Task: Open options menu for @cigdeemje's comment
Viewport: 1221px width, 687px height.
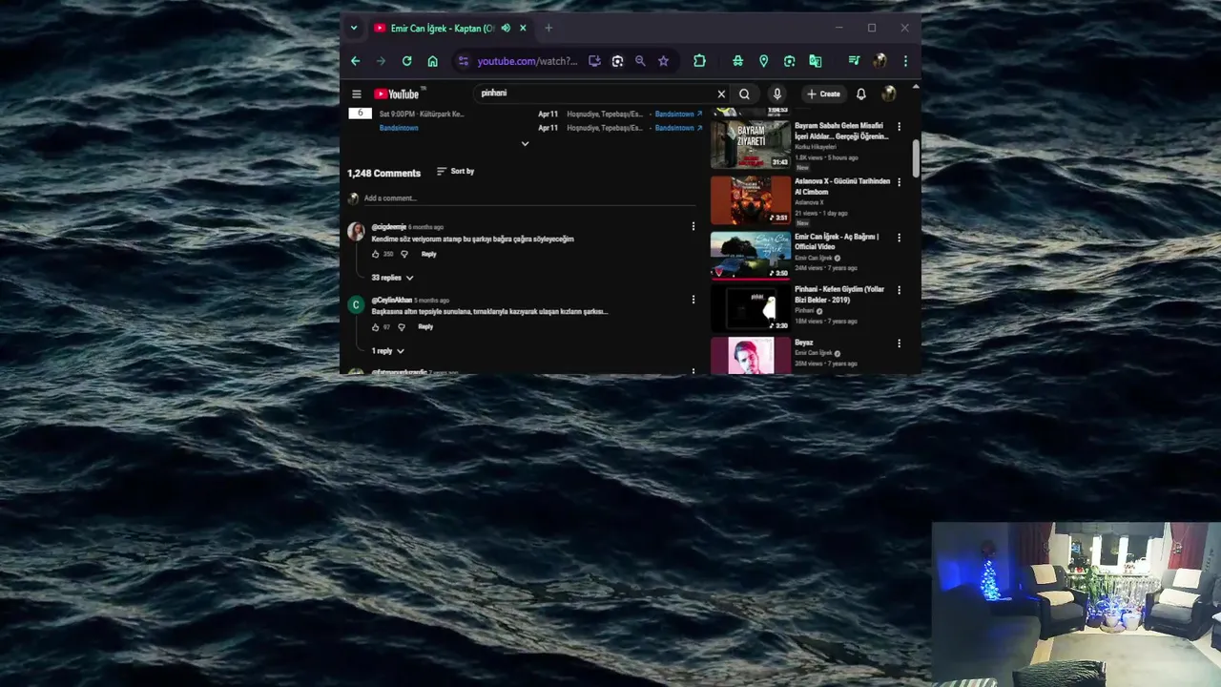Action: [693, 226]
